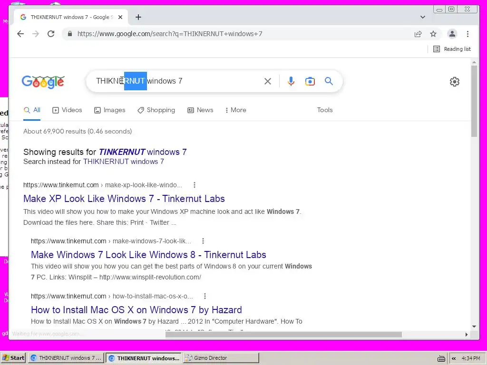Viewport: 487px width, 365px height.
Task: Switch to the Shopping tab
Action: (x=156, y=110)
